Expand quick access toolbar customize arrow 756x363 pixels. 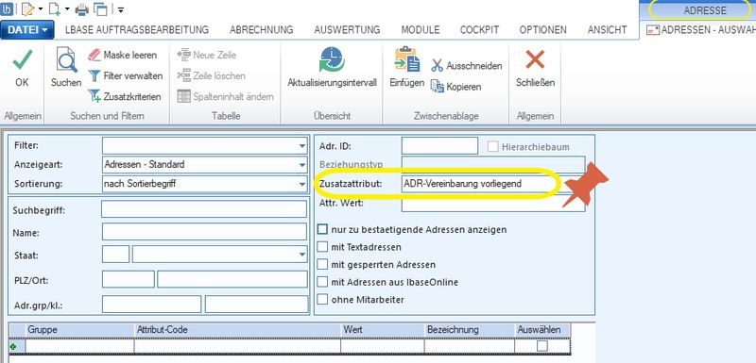(x=120, y=9)
